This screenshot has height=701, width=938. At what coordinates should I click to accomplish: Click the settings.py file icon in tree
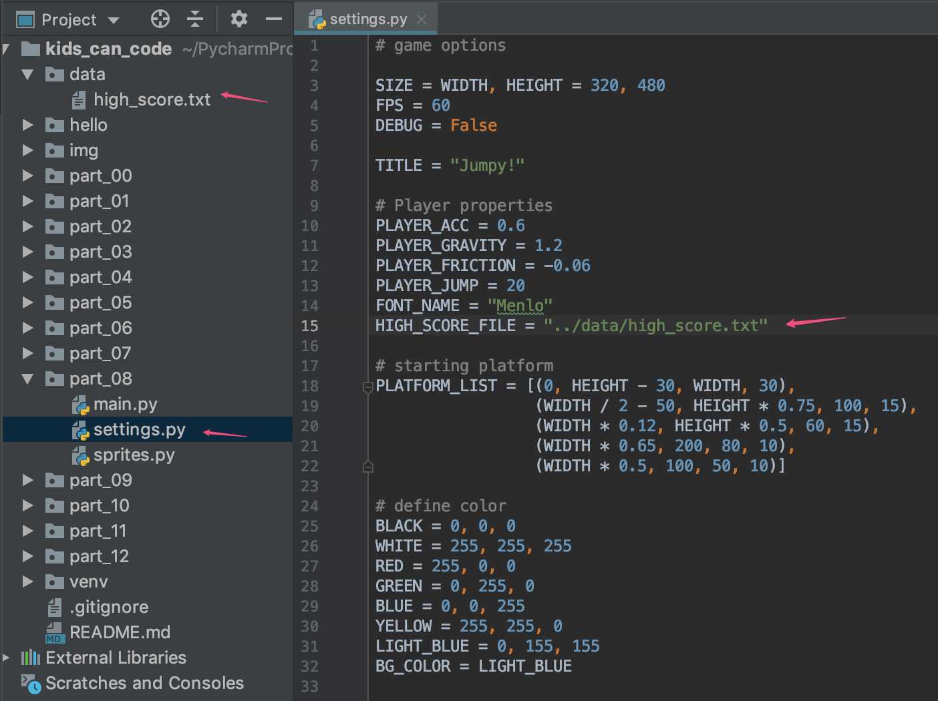[x=80, y=430]
